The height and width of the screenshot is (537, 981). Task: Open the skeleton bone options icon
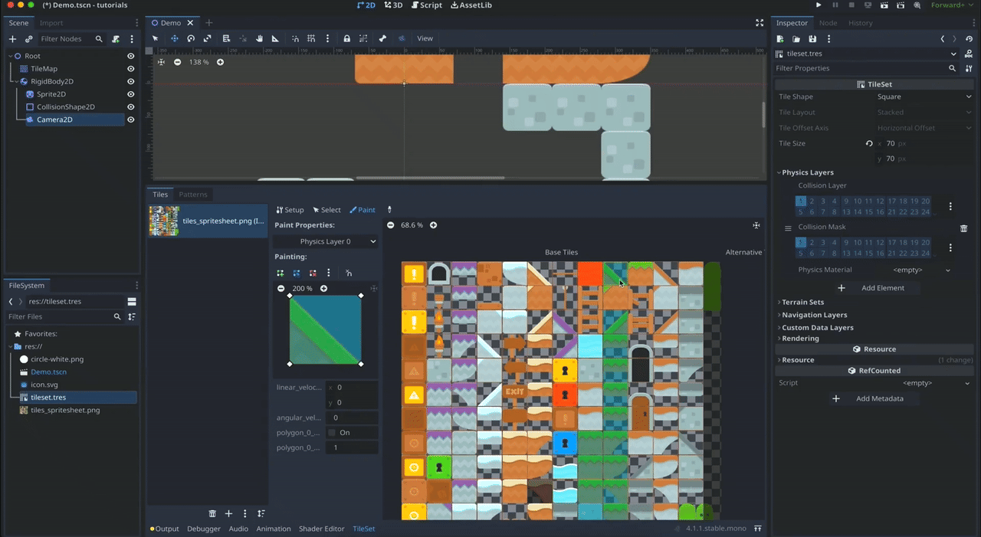[x=382, y=38]
